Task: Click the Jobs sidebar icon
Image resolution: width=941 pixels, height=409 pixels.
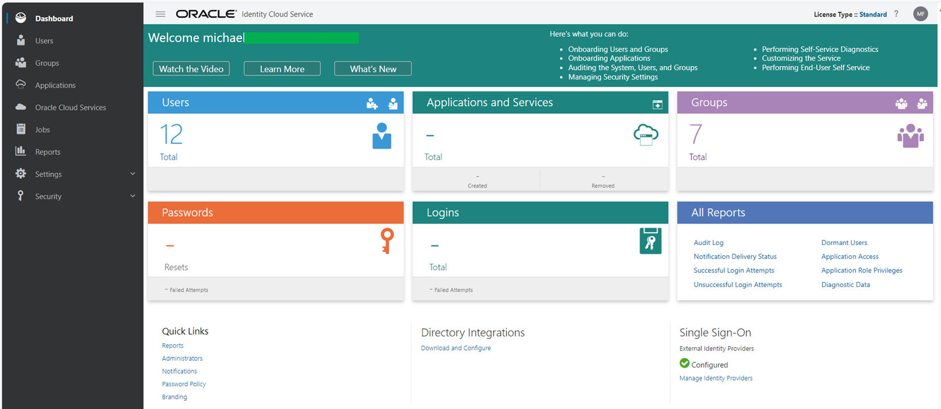Action: pyautogui.click(x=21, y=129)
